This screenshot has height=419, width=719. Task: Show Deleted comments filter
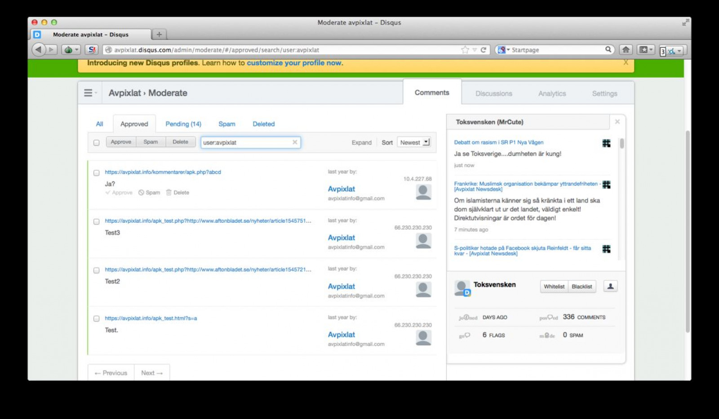(263, 124)
